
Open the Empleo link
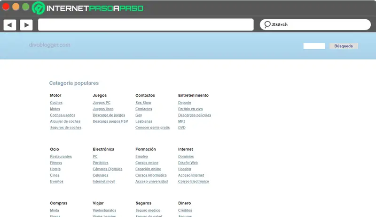(141, 157)
